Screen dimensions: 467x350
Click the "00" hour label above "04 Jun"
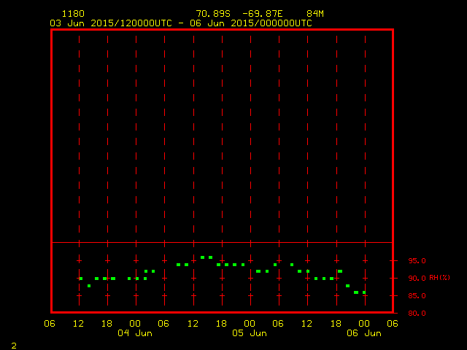tap(135, 324)
